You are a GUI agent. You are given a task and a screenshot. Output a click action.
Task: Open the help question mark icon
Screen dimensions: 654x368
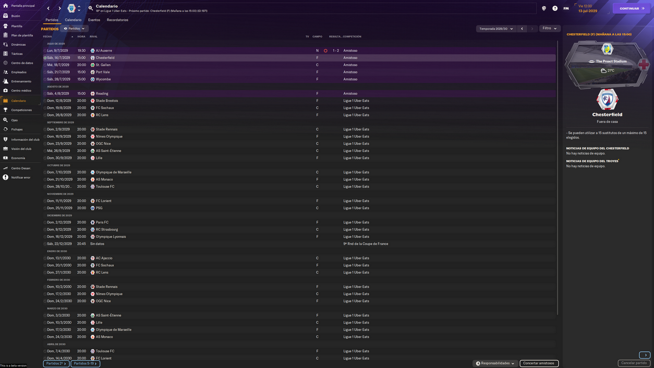coord(555,8)
